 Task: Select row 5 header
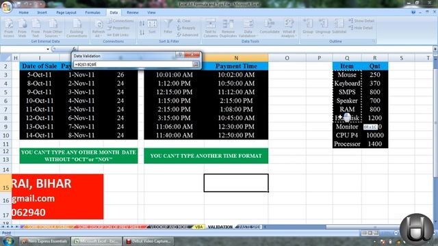[x=5, y=92]
